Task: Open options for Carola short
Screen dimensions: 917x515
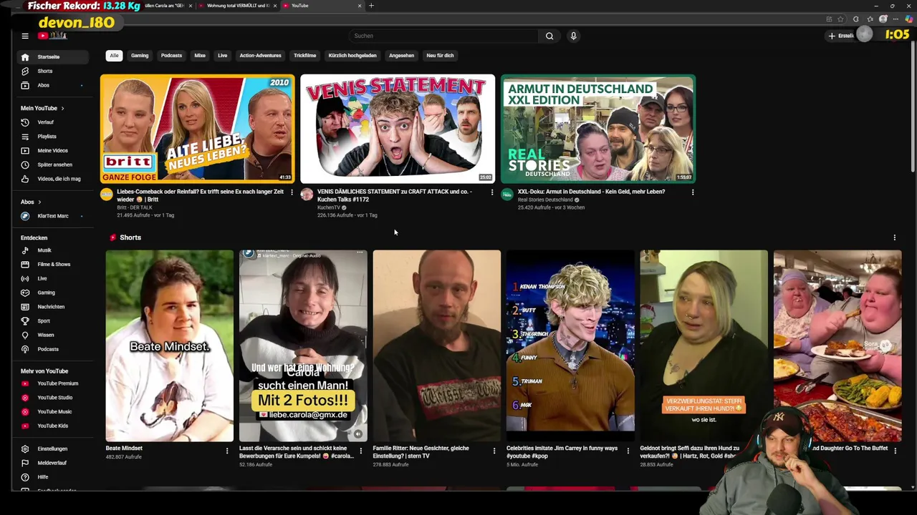Action: 360,451
